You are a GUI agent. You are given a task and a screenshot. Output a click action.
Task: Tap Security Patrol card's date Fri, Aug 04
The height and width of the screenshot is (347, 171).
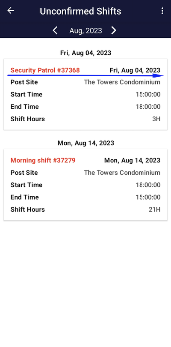[x=135, y=70]
